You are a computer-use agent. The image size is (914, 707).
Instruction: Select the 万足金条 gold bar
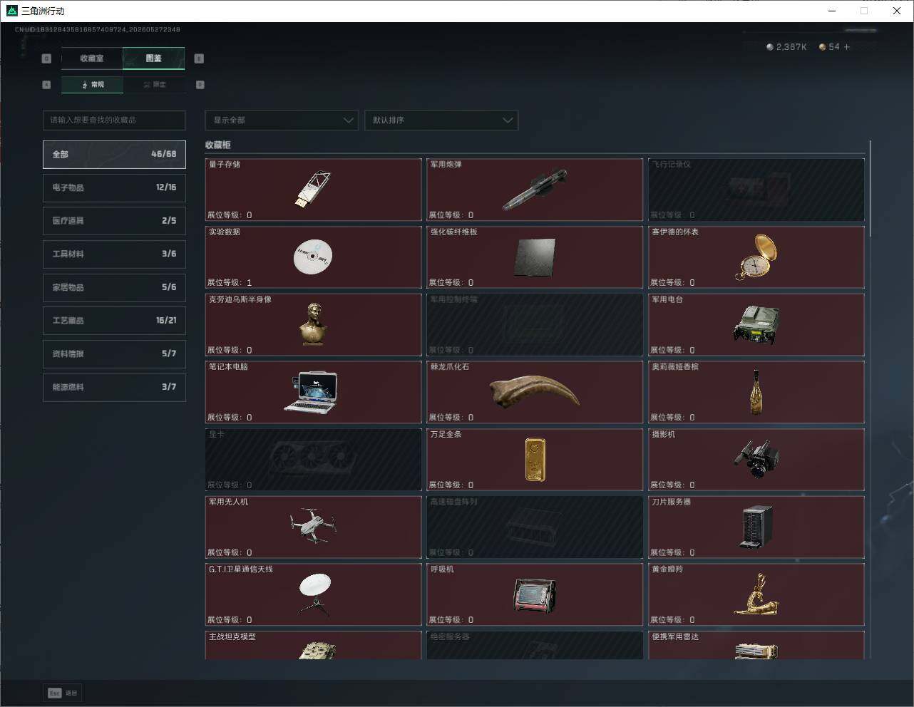click(x=535, y=460)
